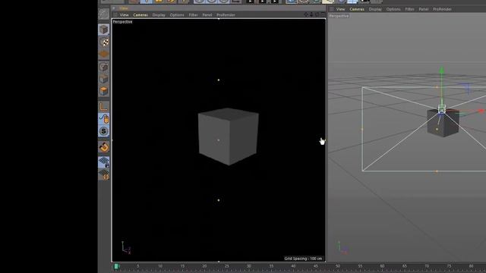
Task: Select the cube in left camera viewport
Action: (229, 136)
